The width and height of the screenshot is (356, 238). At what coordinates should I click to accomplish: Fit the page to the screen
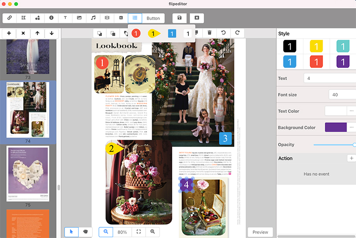click(x=138, y=232)
